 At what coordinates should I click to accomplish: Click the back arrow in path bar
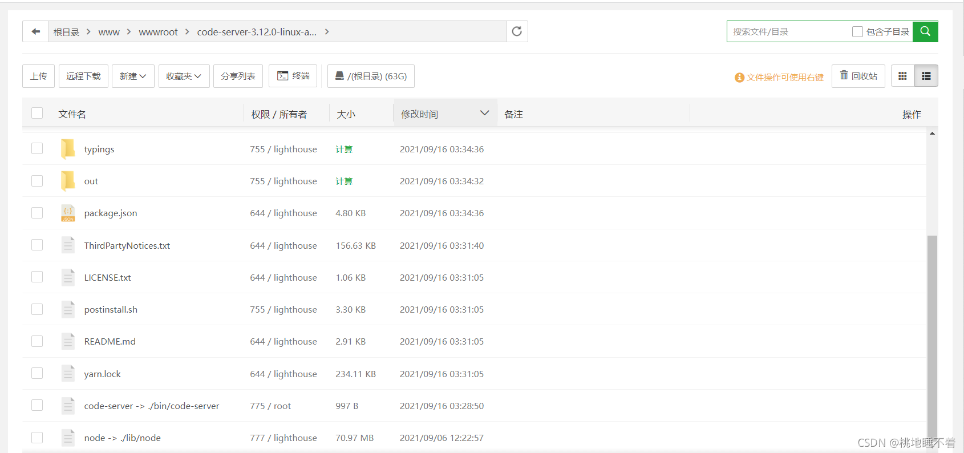click(36, 31)
